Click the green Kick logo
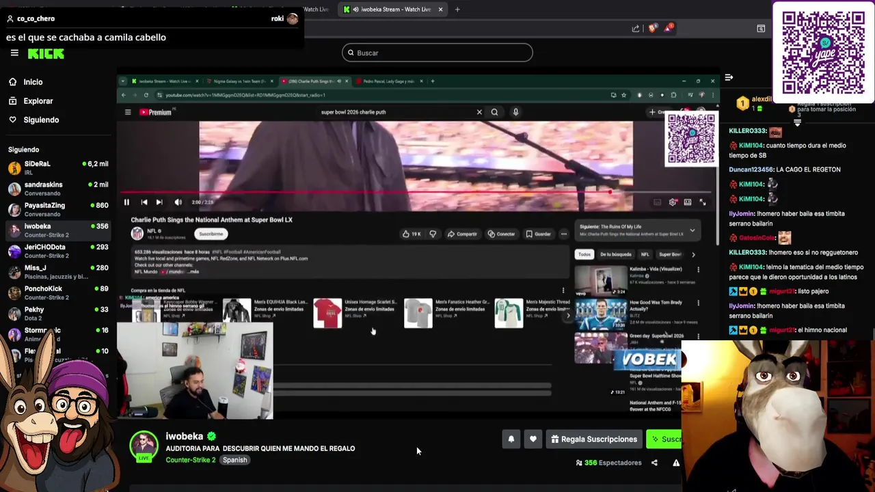This screenshot has height=492, width=875. [x=46, y=53]
